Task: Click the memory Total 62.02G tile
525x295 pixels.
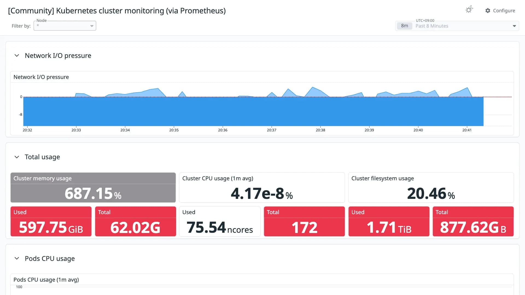Action: [135, 221]
